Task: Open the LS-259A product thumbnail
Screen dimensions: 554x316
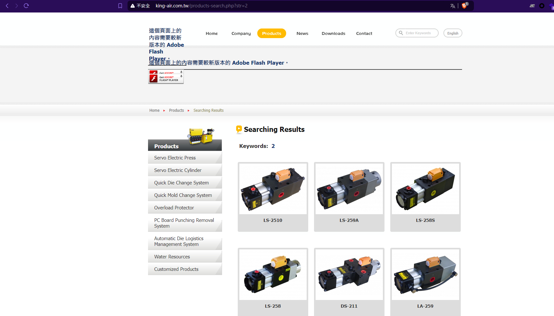Action: click(349, 189)
